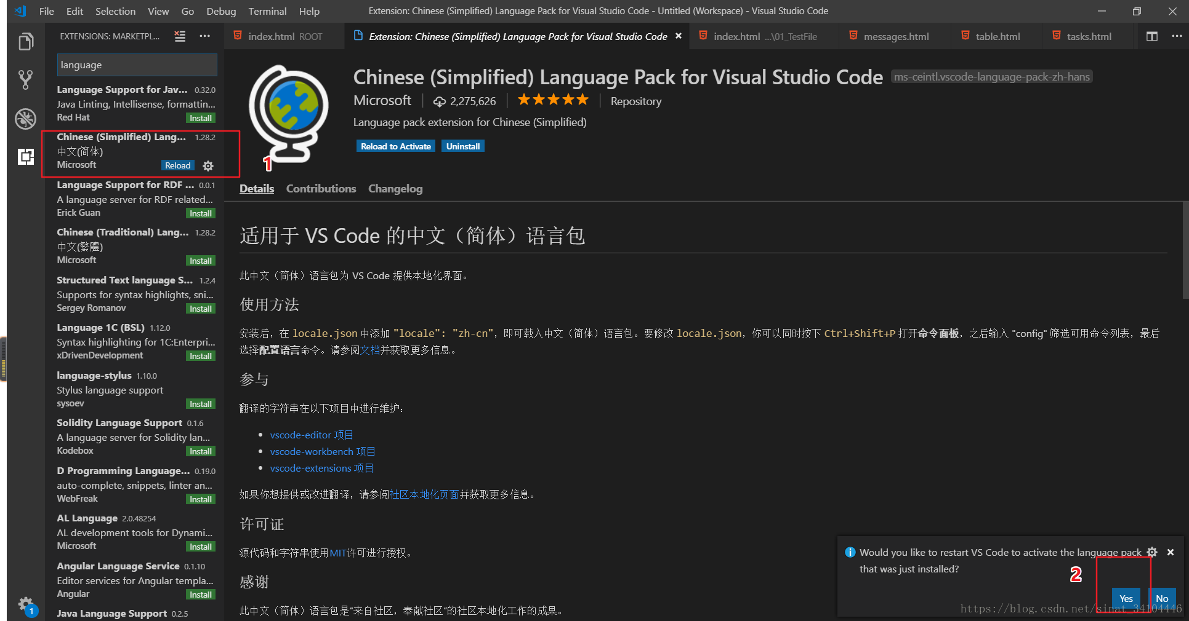Switch to index.html 01_TestFile tab
1189x621 pixels.
[x=764, y=36]
